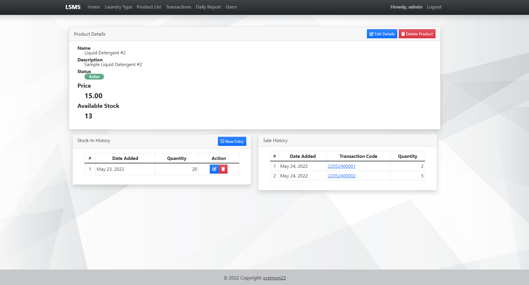Select the description Sample Liquid Detergent #2
This screenshot has width=529, height=285.
pos(113,65)
